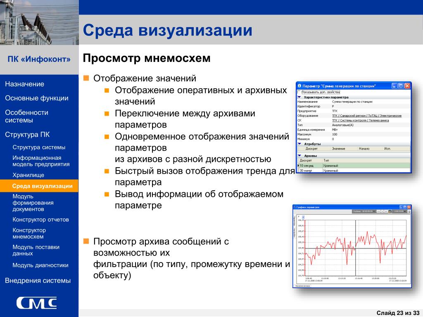Open Модуль поставки данных in the sidebar
This screenshot has width=423, height=317.
pos(36,250)
